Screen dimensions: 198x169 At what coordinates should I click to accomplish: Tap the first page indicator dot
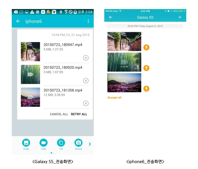click(x=51, y=153)
